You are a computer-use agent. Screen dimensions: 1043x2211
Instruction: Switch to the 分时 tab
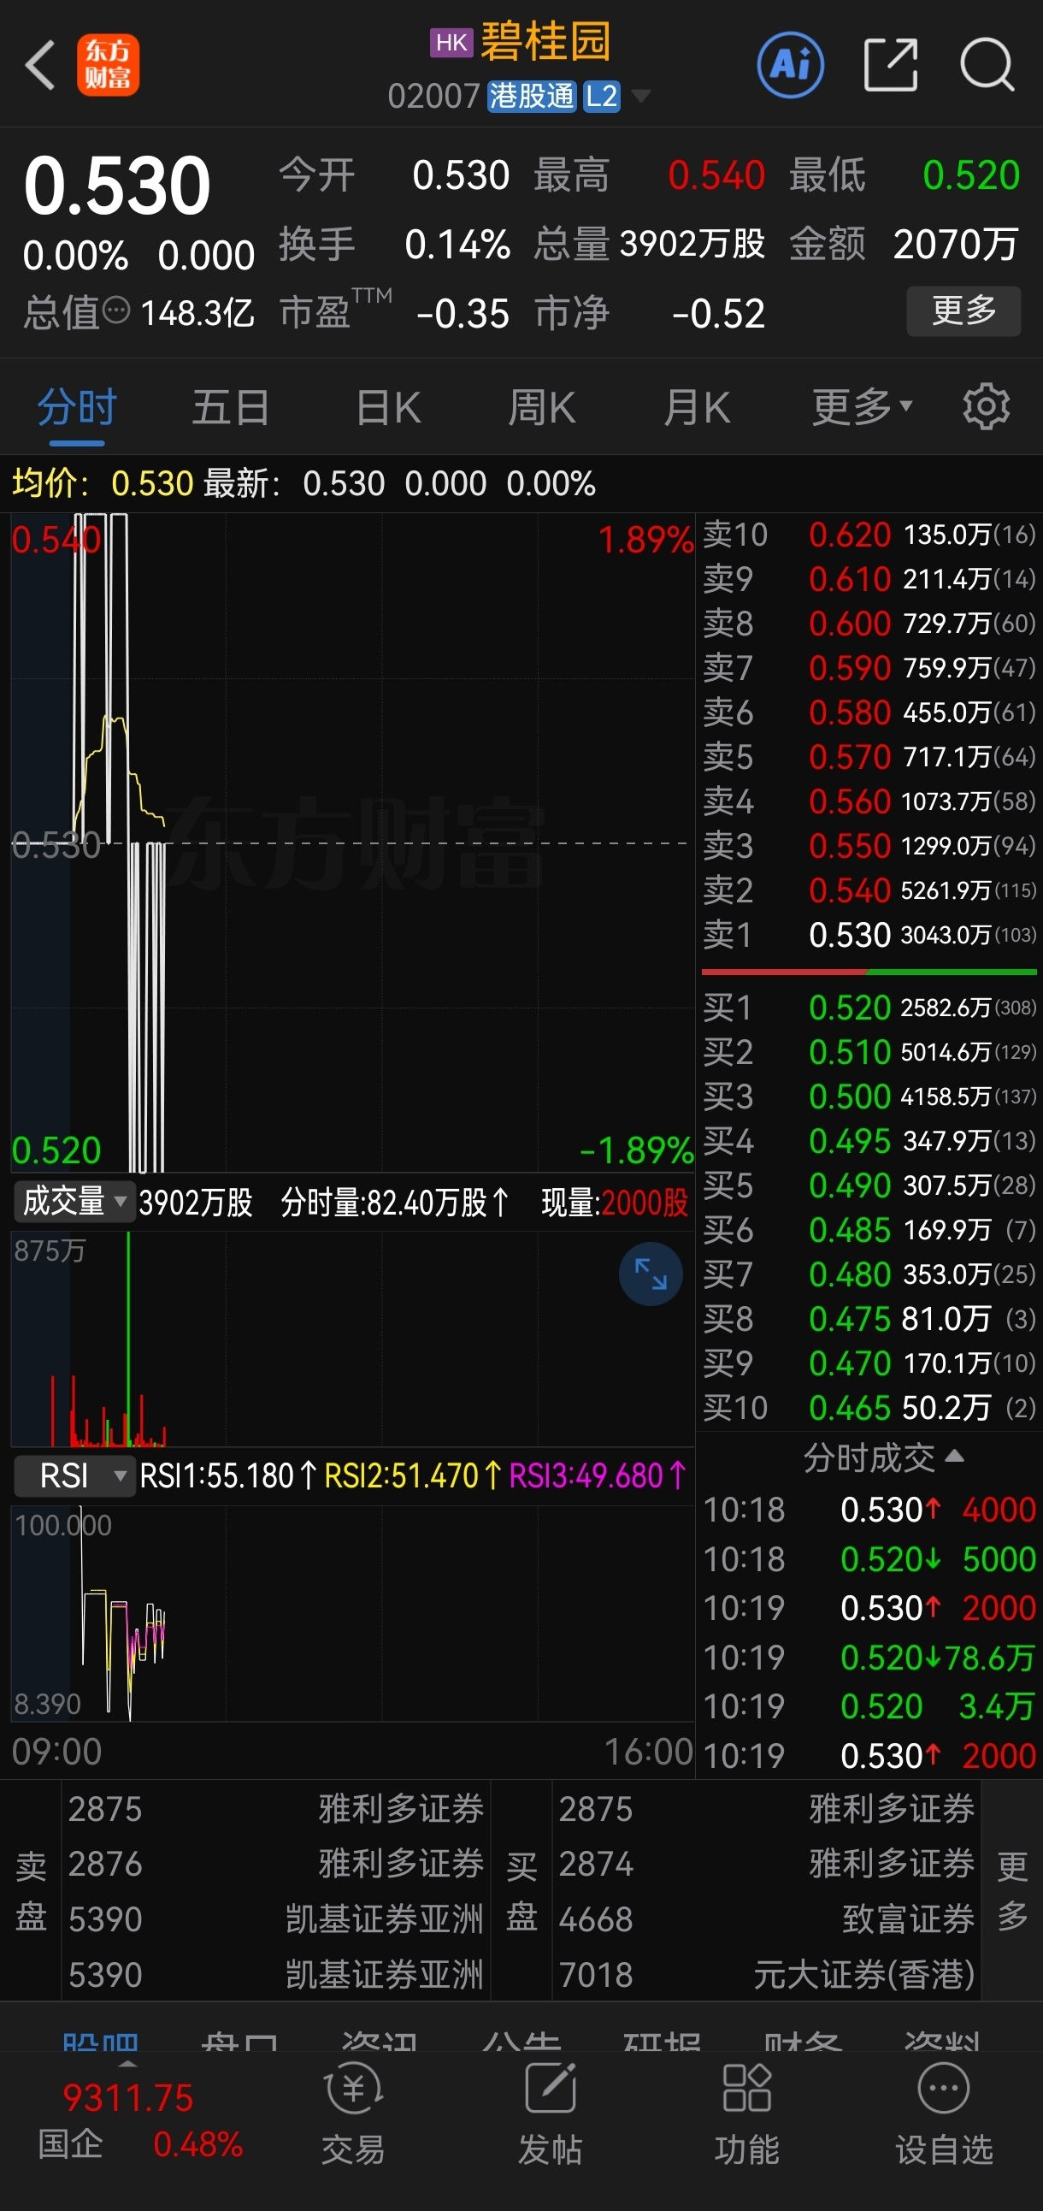click(x=77, y=408)
